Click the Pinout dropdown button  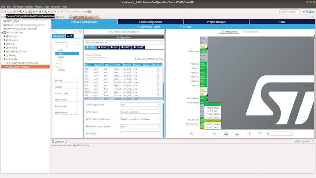(185, 27)
